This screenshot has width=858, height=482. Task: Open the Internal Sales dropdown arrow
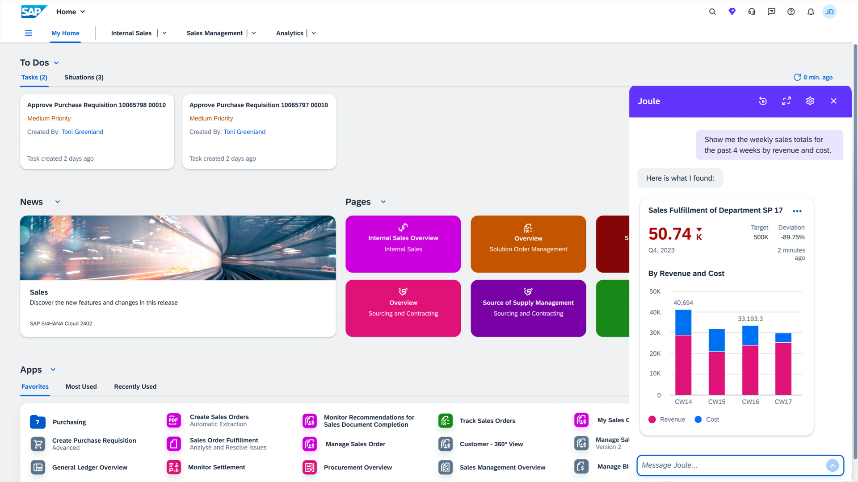[x=164, y=33]
